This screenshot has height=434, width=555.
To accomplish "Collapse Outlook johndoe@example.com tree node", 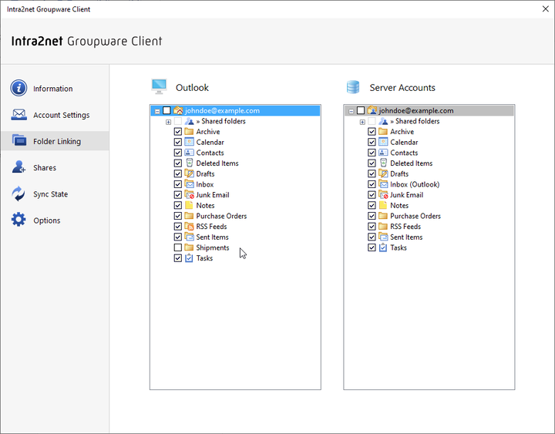I will coord(157,111).
